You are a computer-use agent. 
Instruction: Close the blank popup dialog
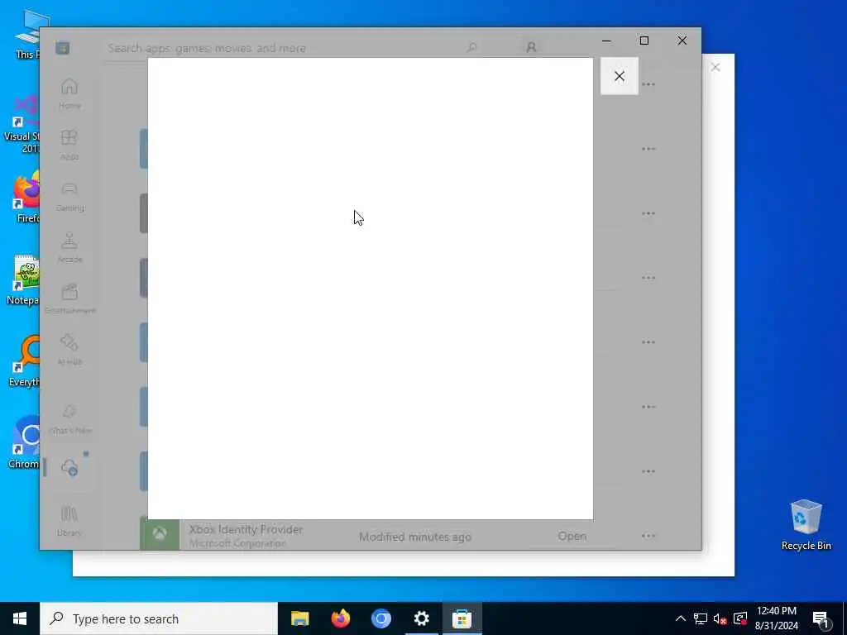(x=619, y=76)
